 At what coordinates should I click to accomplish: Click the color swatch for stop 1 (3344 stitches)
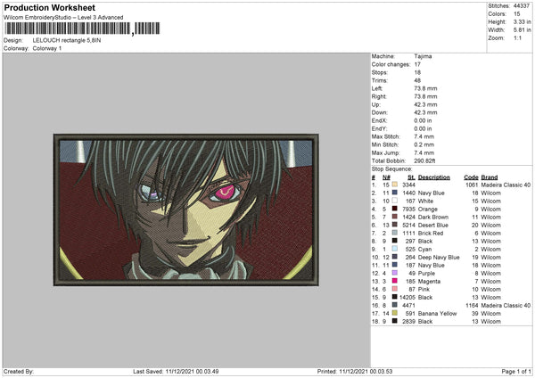coord(395,185)
